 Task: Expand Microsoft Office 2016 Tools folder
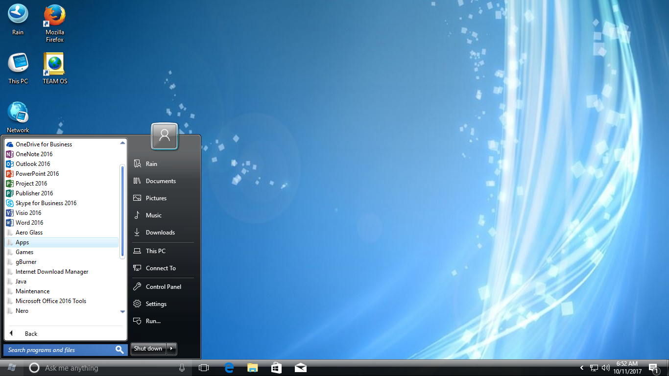coord(62,301)
